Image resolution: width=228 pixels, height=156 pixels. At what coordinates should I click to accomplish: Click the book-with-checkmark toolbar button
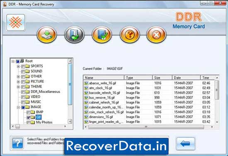(102, 35)
